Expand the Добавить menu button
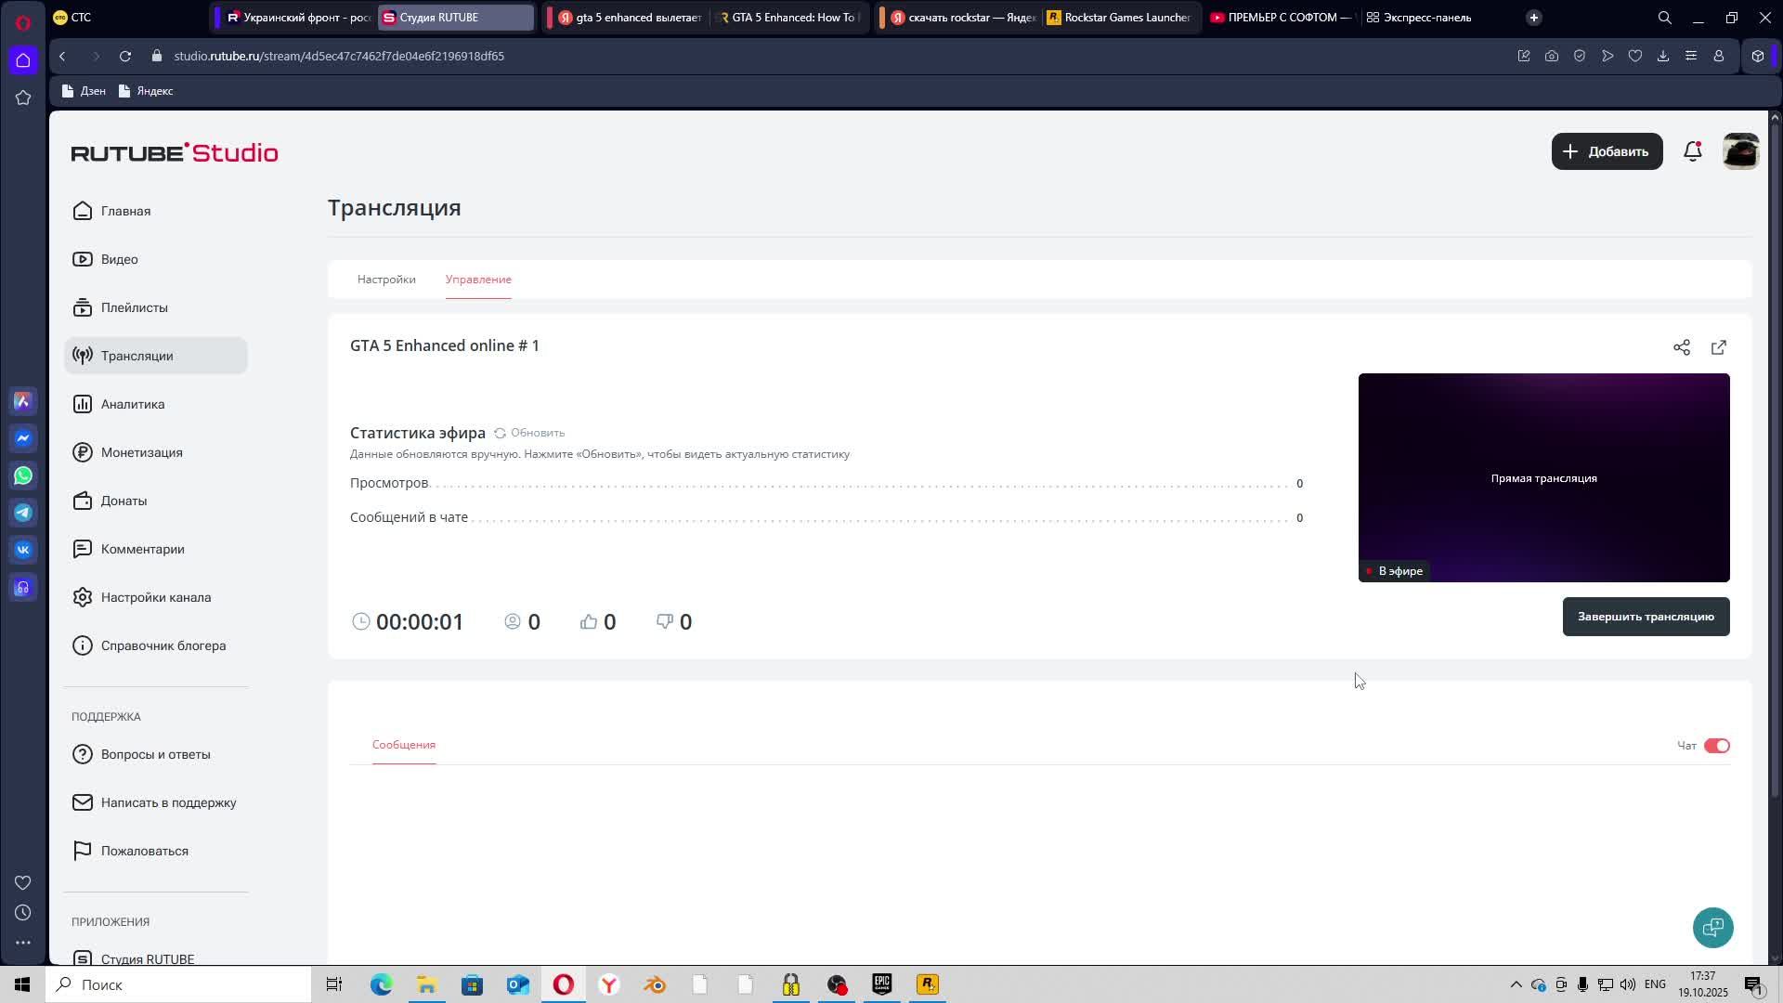 pyautogui.click(x=1607, y=151)
